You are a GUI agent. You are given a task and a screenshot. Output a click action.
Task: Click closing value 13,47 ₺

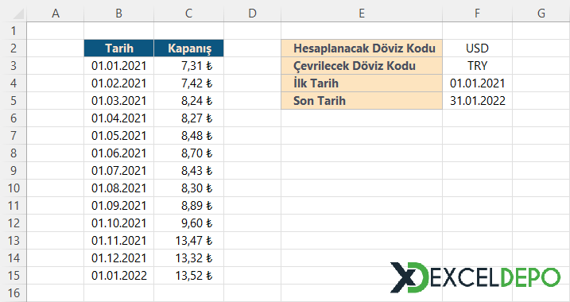(188, 240)
